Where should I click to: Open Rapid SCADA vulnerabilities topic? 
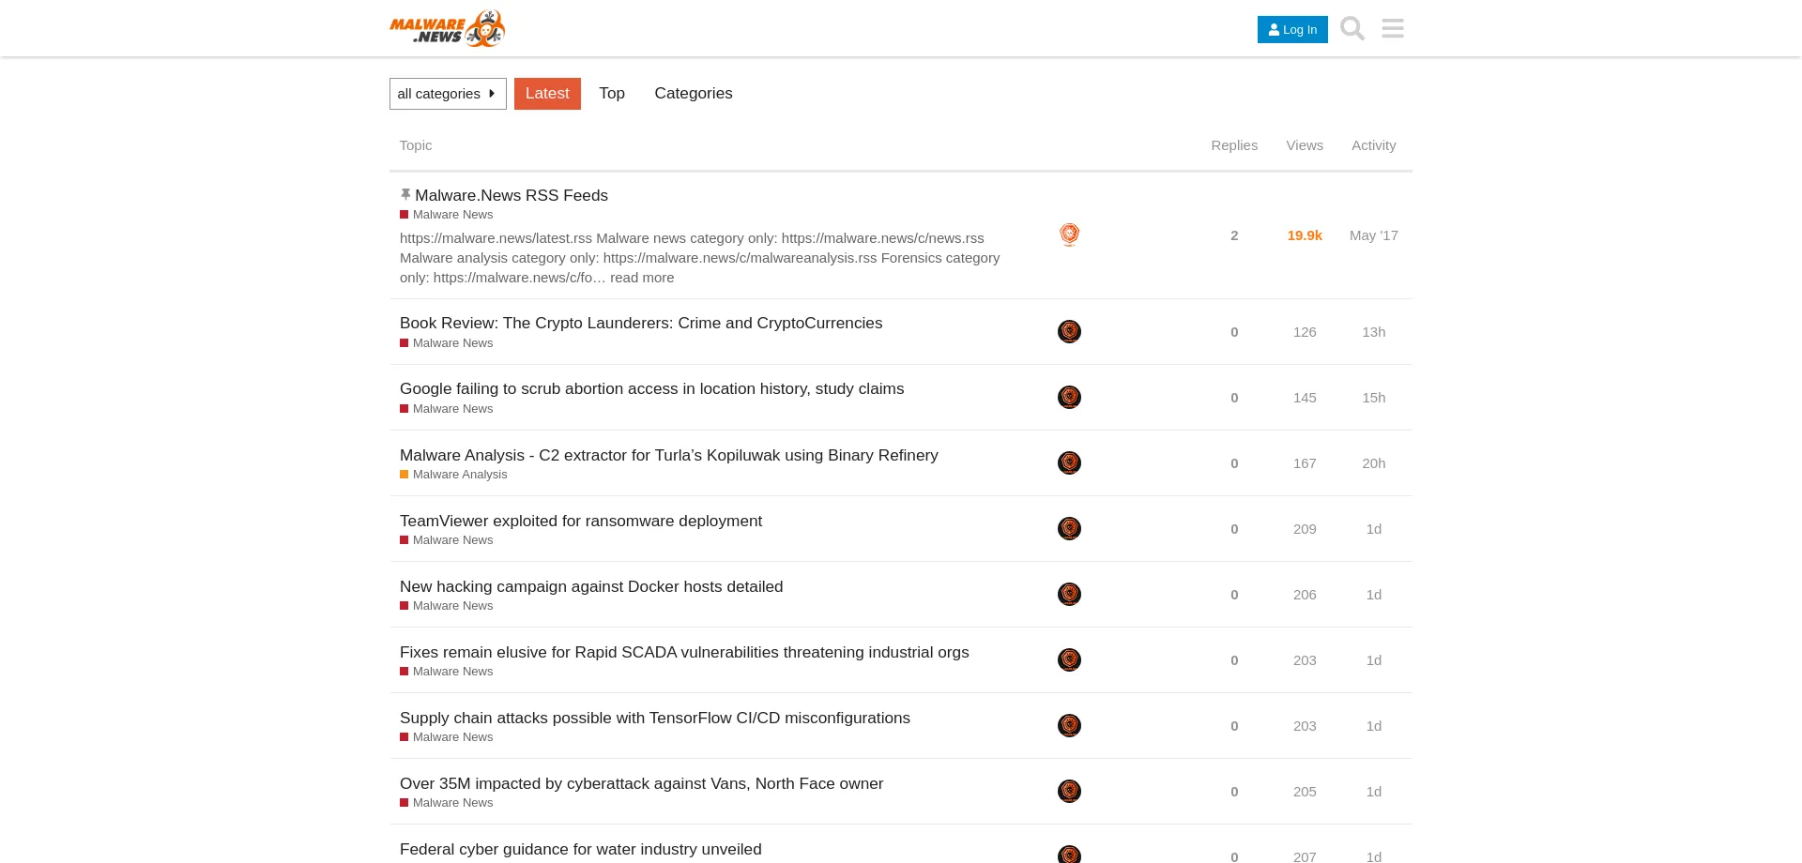pos(684,652)
